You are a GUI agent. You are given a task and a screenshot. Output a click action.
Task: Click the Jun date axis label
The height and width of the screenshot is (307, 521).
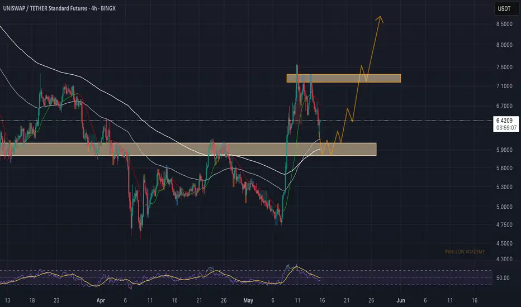[401, 300]
